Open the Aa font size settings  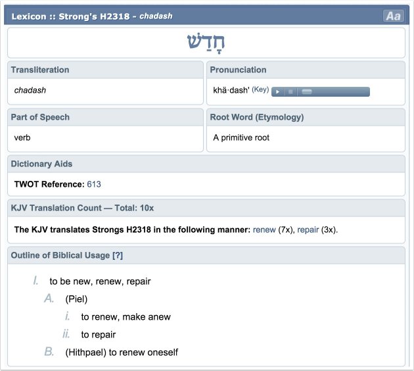393,16
